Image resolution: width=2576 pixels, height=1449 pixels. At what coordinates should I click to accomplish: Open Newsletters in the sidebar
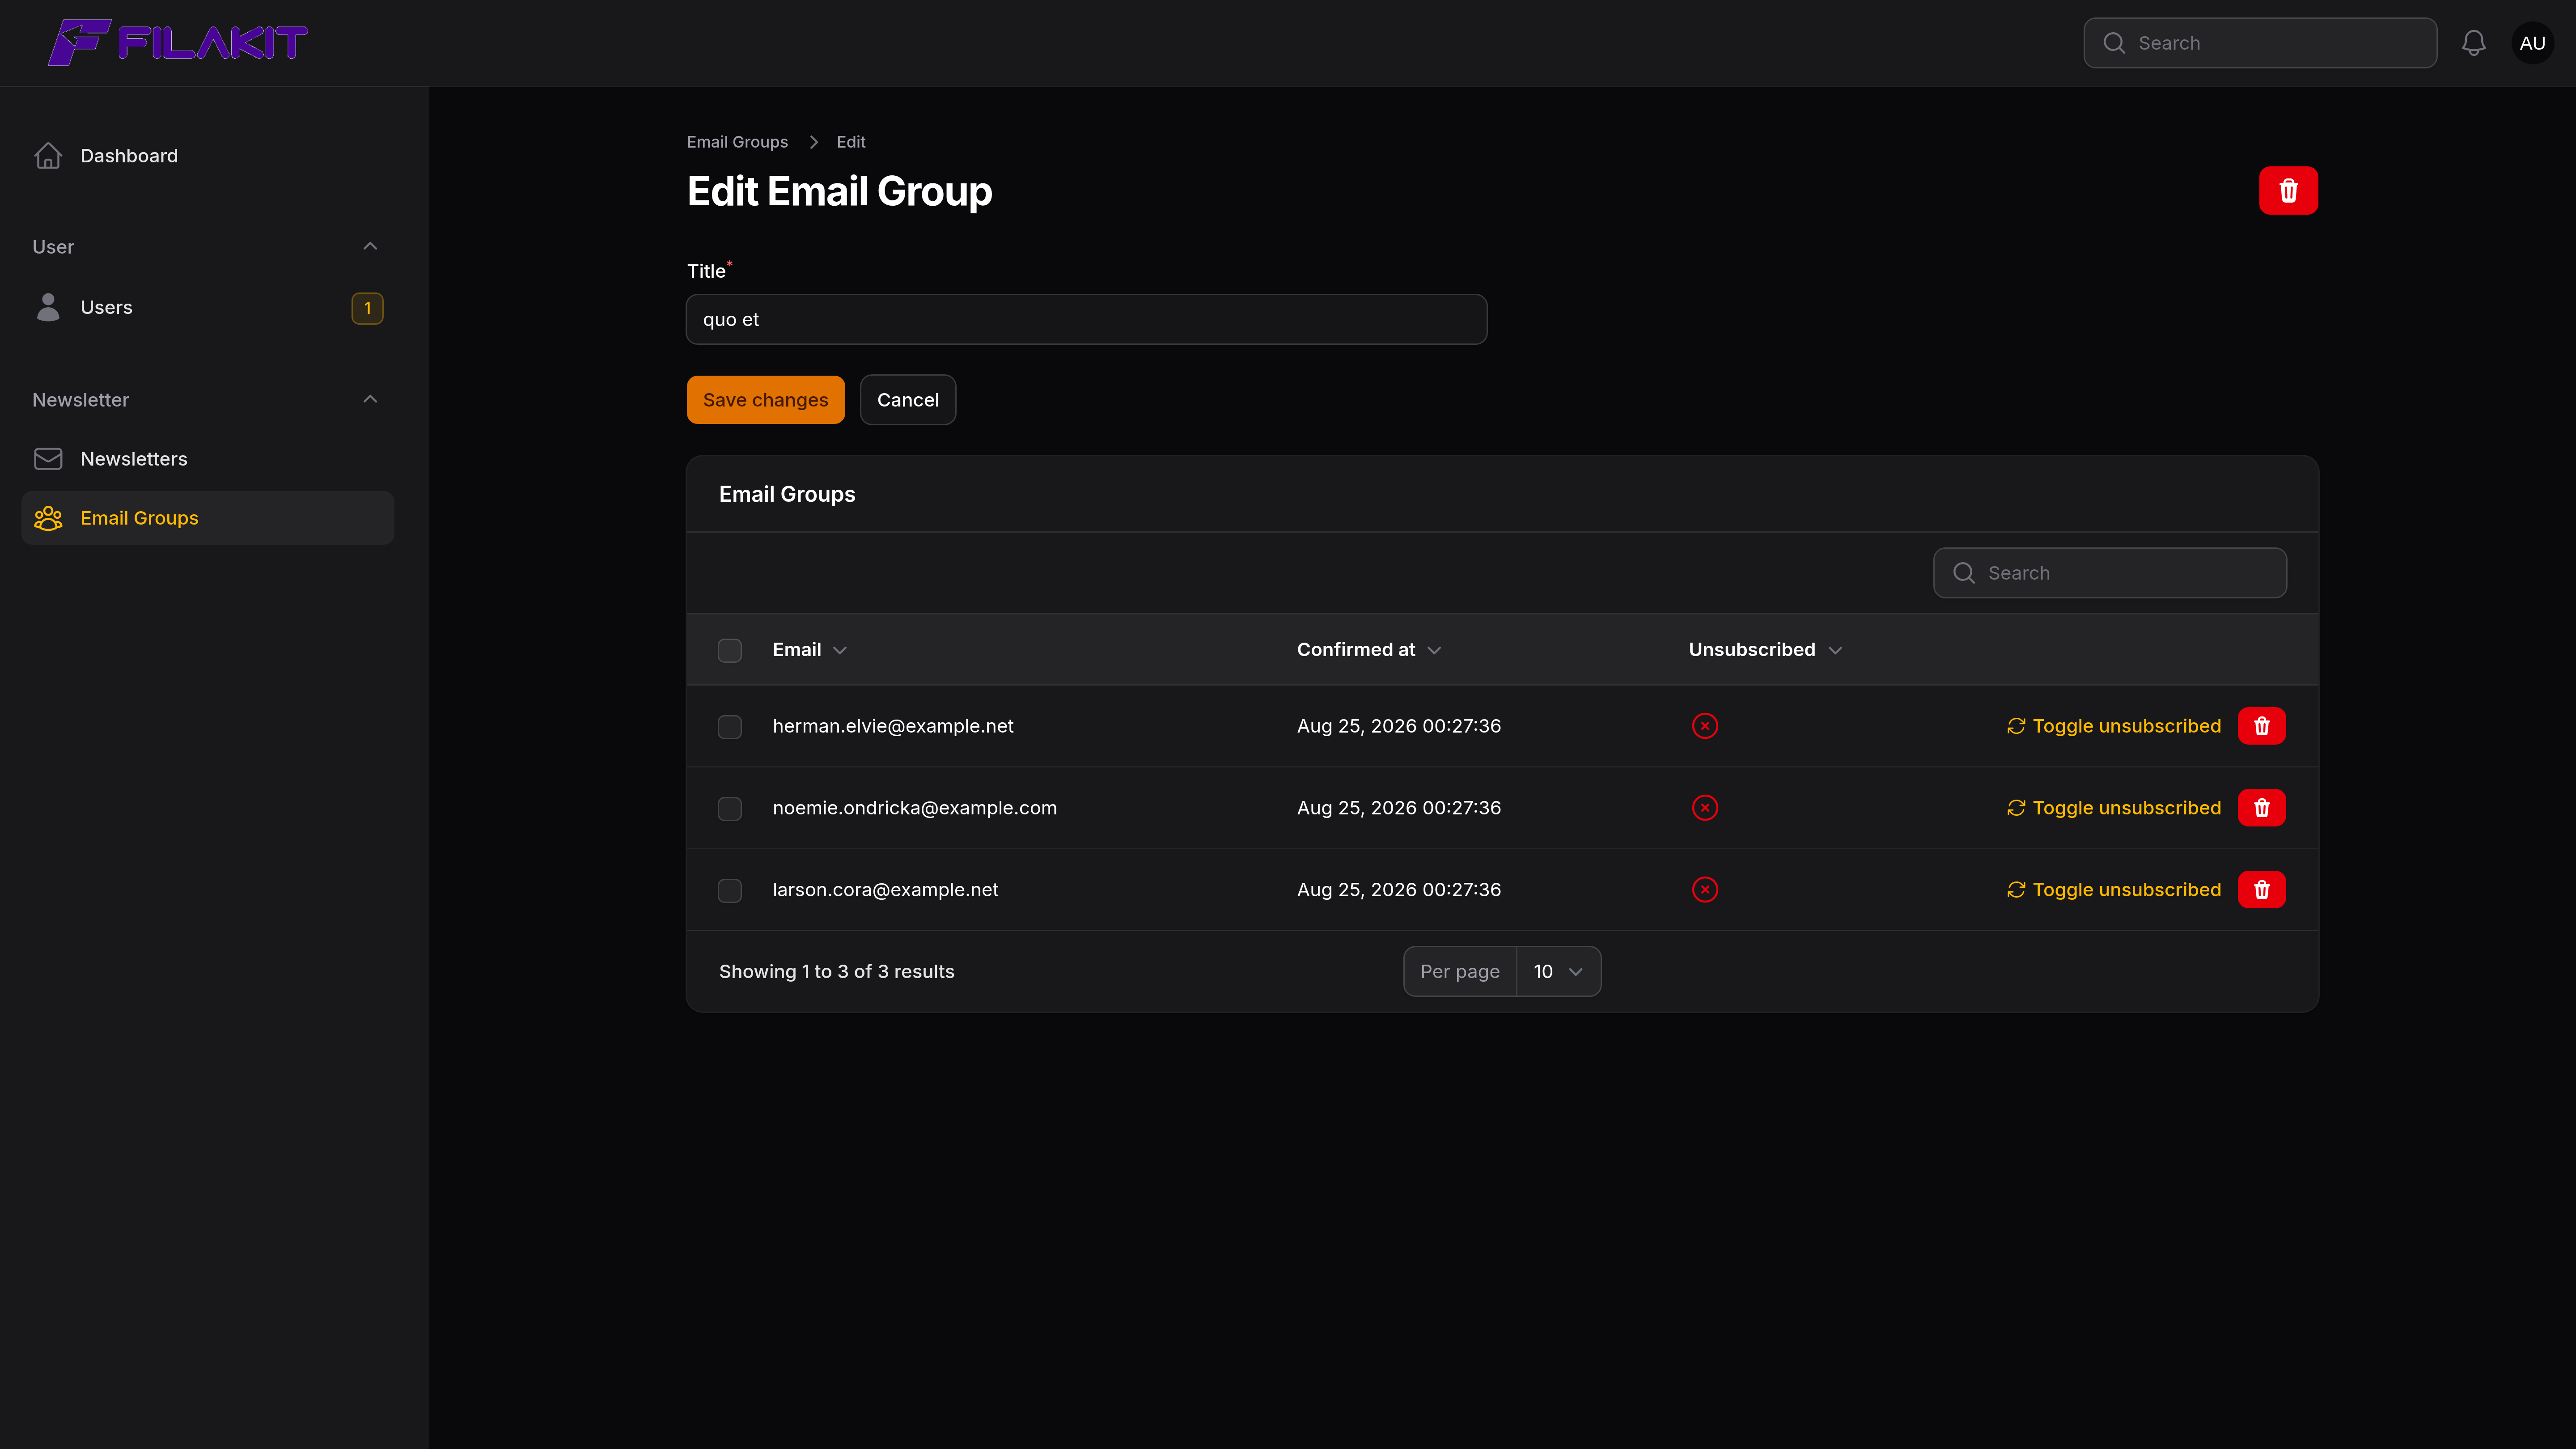point(208,459)
